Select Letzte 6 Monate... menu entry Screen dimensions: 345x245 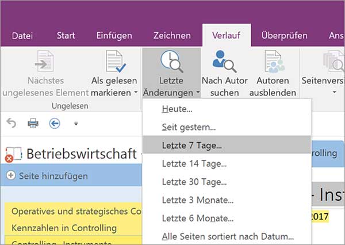point(227,219)
